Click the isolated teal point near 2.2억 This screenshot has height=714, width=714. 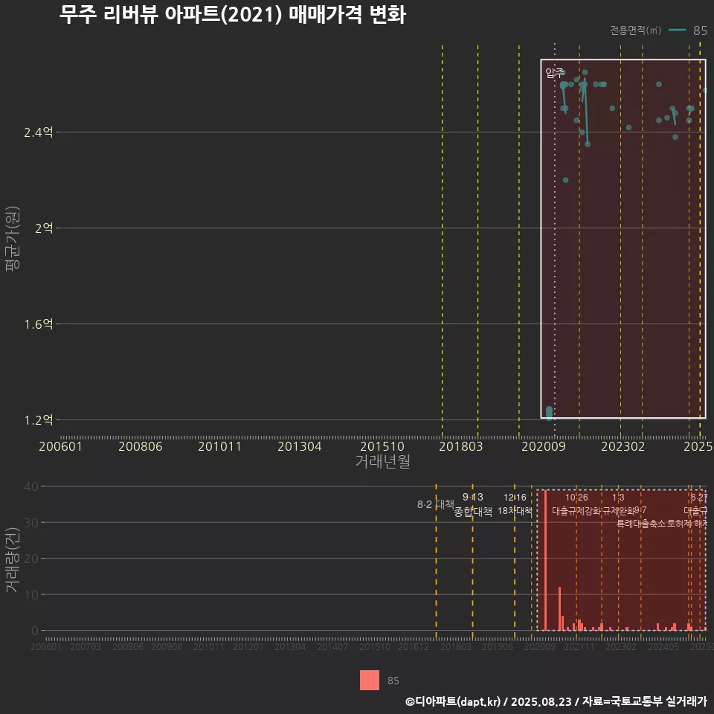(565, 180)
